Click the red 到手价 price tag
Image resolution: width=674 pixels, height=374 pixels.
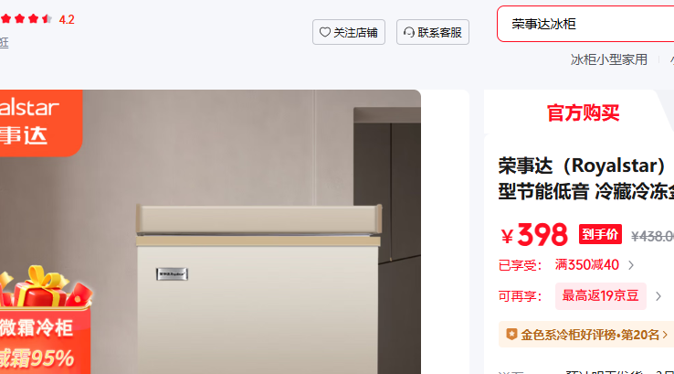tap(600, 235)
